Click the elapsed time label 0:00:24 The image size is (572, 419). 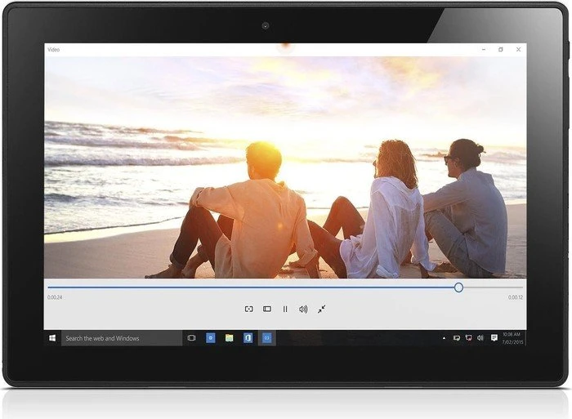coord(55,297)
